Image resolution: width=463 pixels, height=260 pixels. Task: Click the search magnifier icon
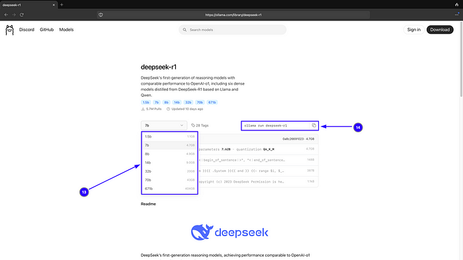pyautogui.click(x=185, y=30)
